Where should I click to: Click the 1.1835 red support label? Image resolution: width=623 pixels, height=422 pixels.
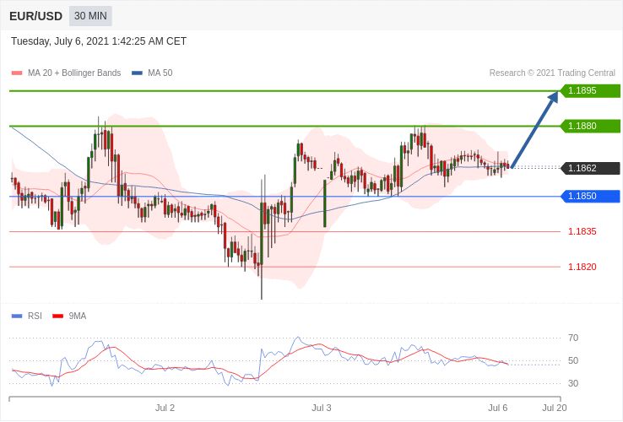click(x=582, y=231)
